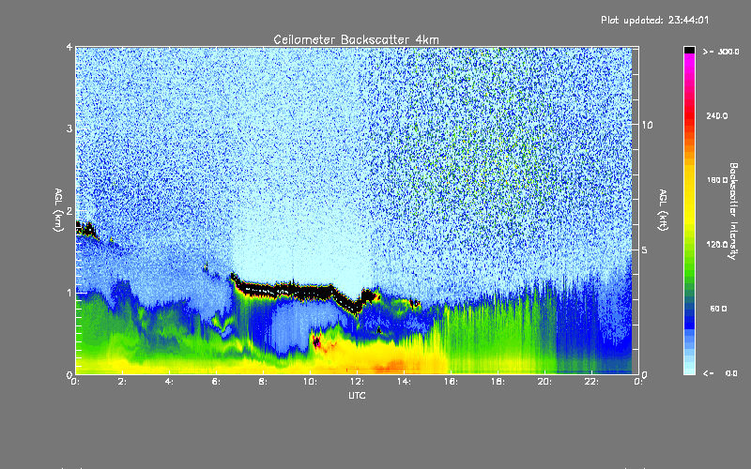Select the '6:' hour tick on UTC axis
Image resolution: width=751 pixels, height=469 pixels.
[217, 382]
